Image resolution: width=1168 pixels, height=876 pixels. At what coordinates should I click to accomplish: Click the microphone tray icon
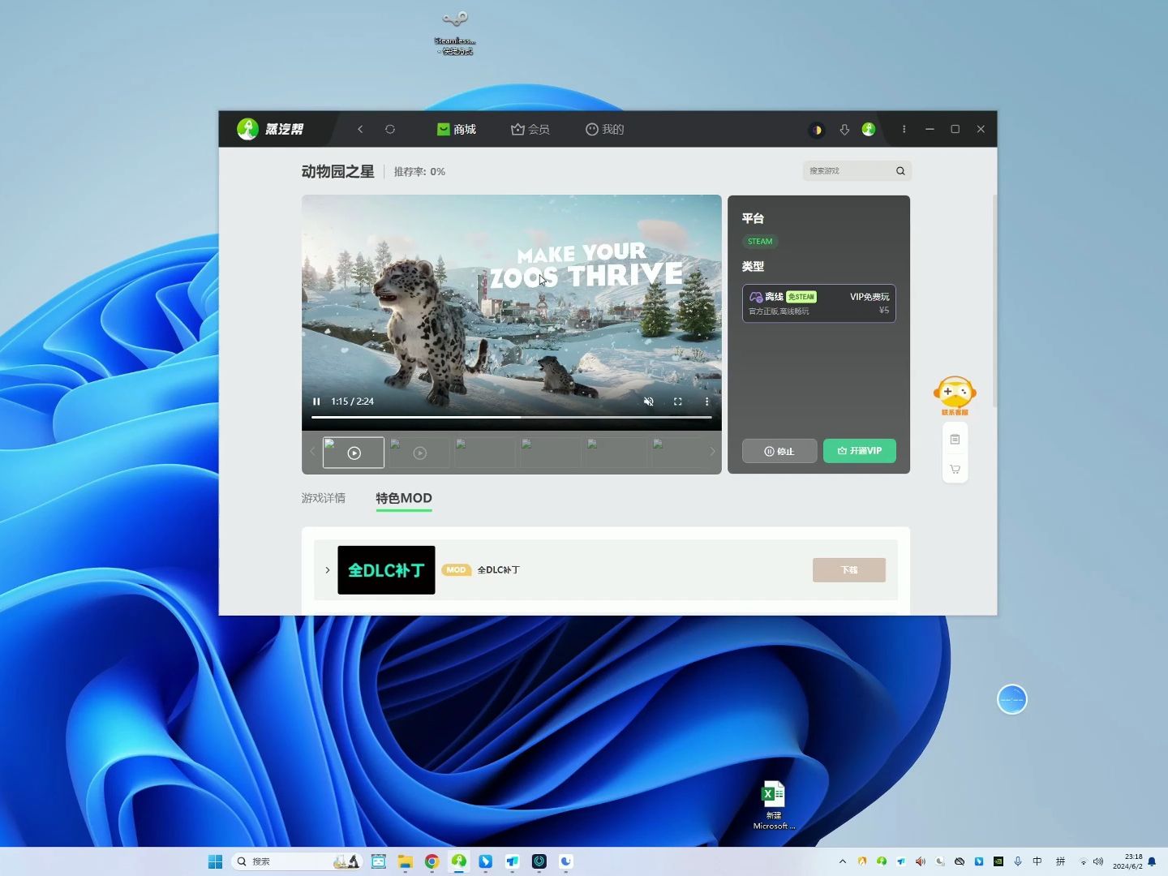pyautogui.click(x=1018, y=861)
